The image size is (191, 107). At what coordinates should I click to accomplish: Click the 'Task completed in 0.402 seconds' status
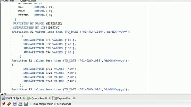[52, 104]
